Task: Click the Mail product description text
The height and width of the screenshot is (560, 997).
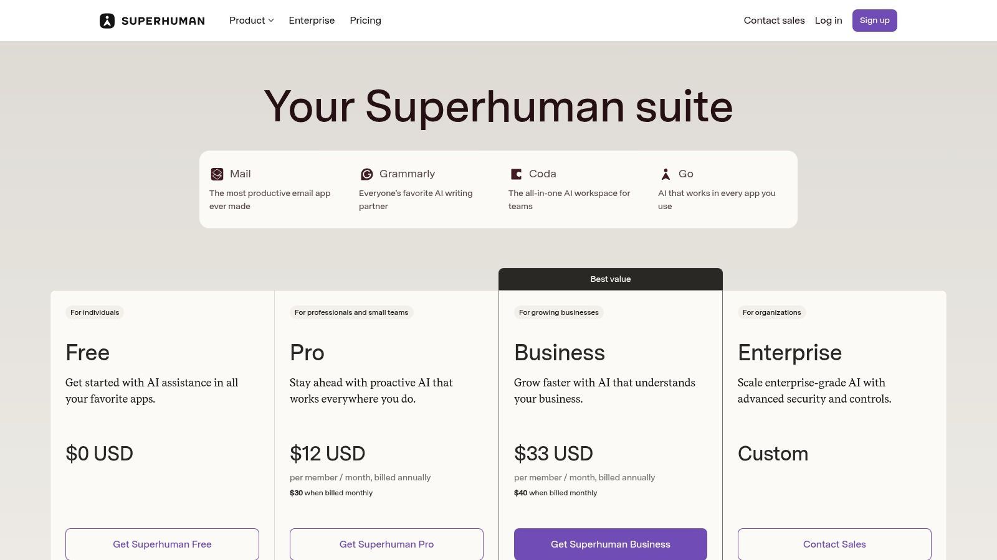Action: pos(270,199)
